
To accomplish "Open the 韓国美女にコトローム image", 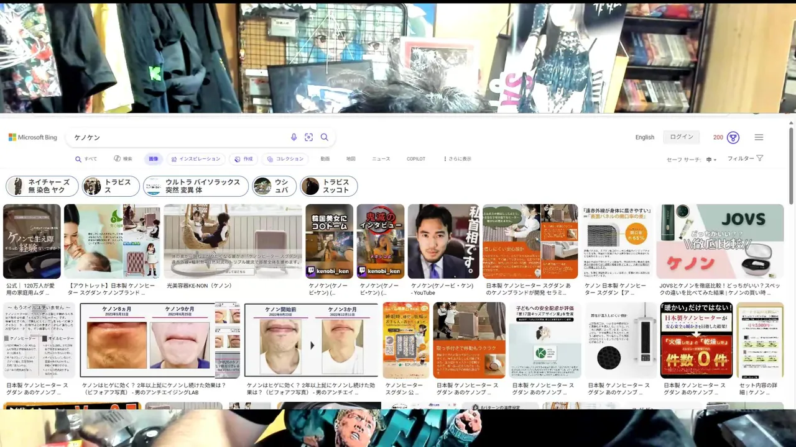I will 329,242.
